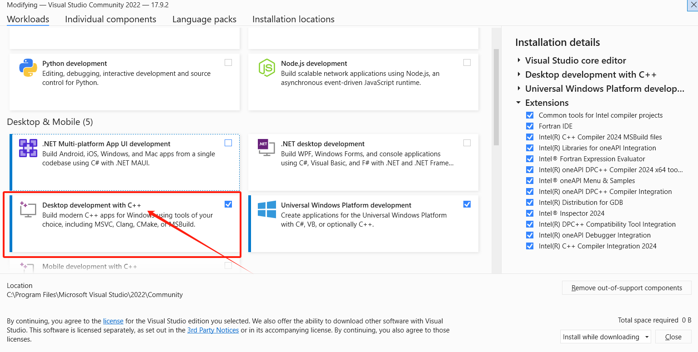Image resolution: width=698 pixels, height=352 pixels.
Task: Tick the Mobile development with C++ checkbox
Action: pos(228,266)
